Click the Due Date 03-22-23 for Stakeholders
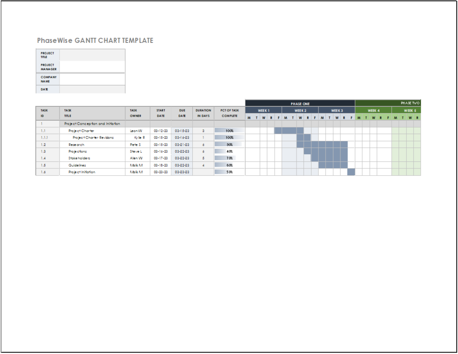 tap(182, 158)
